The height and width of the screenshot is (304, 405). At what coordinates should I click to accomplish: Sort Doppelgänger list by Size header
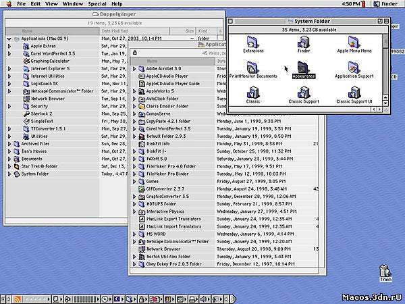(x=183, y=31)
